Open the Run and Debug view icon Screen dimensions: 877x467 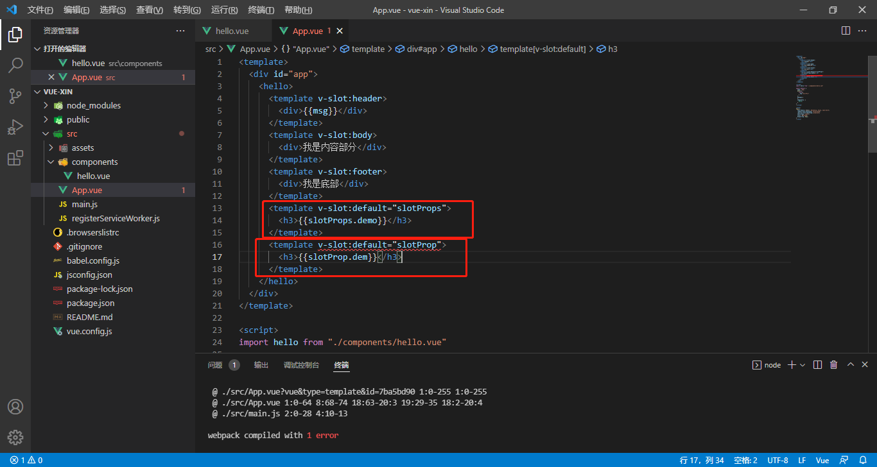(15, 127)
